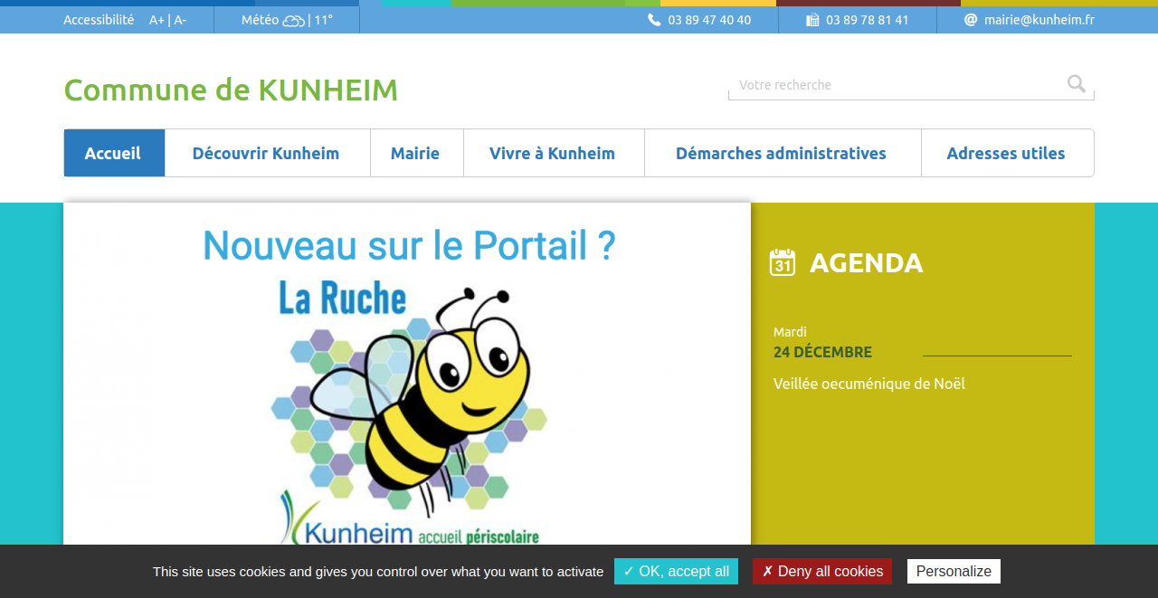Click the at-sign email icon
The image size is (1158, 598).
tap(971, 20)
